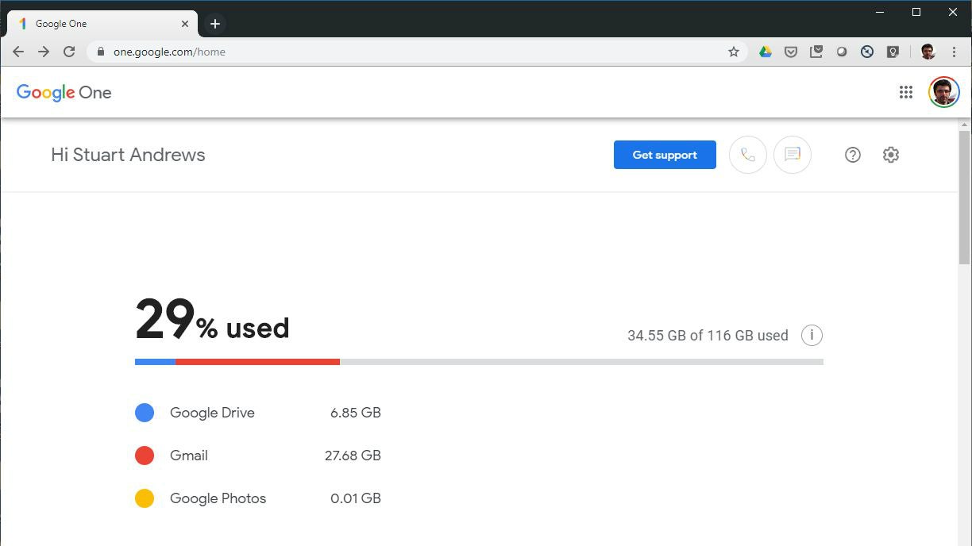The height and width of the screenshot is (546, 972).
Task: Click the Gmail storage row label
Action: click(x=189, y=456)
